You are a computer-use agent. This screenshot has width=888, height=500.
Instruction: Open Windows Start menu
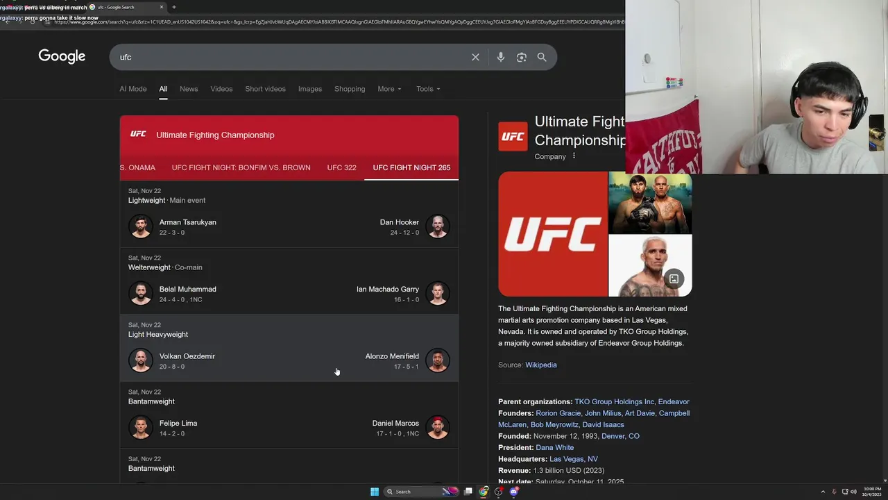[x=375, y=492]
